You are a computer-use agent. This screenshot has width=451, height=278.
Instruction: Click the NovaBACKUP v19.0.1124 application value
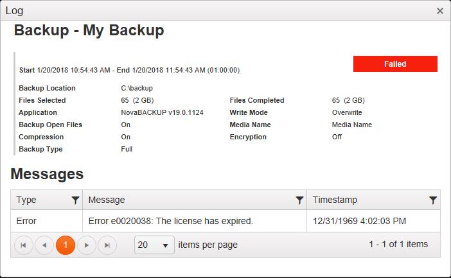(x=162, y=112)
